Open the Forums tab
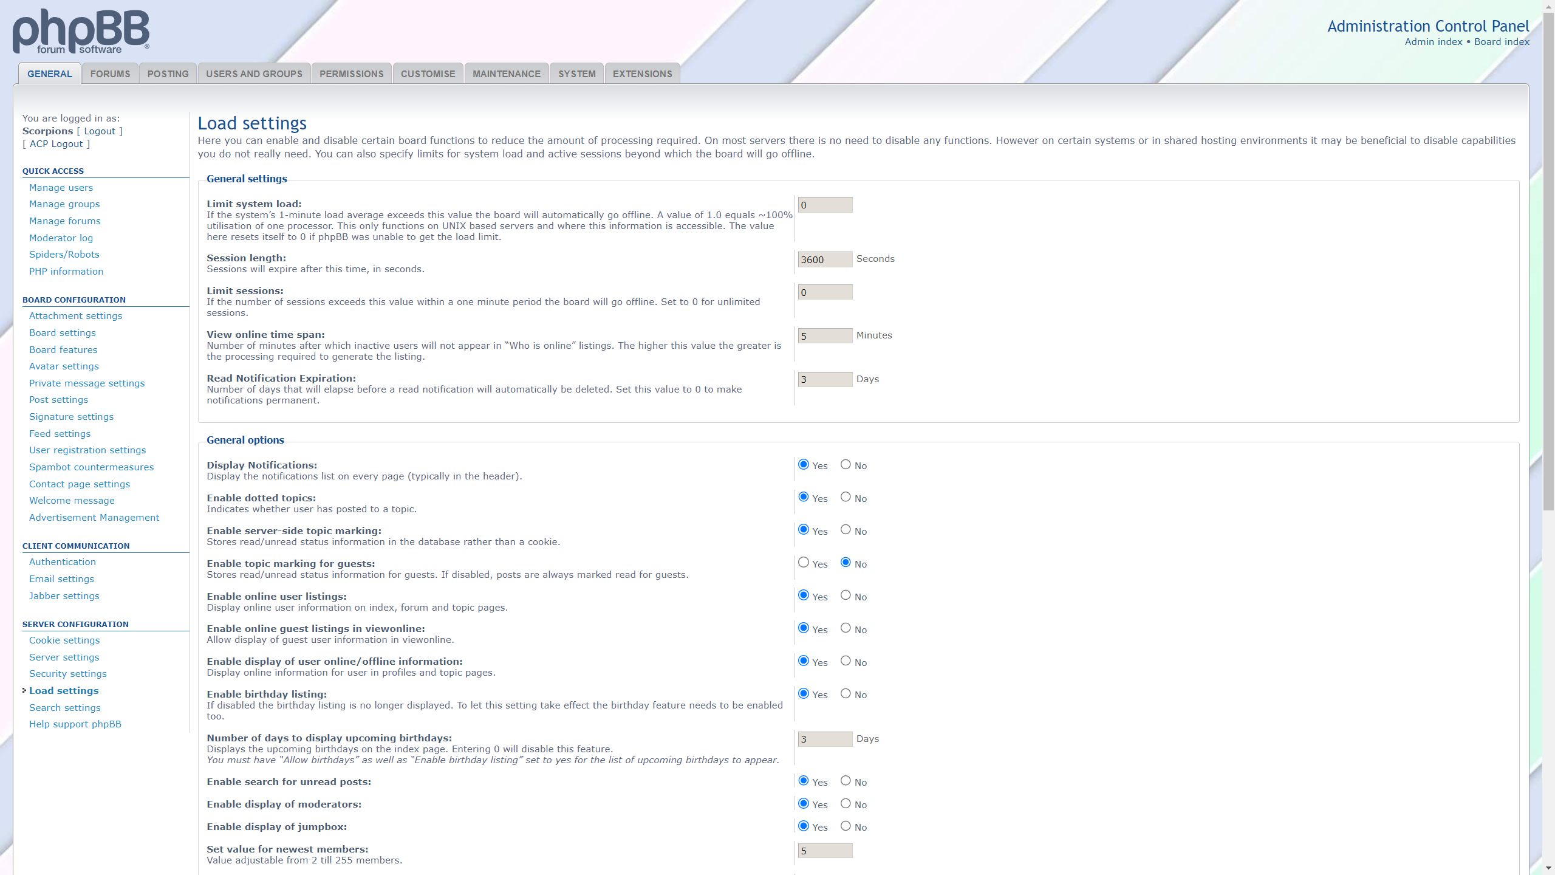This screenshot has width=1555, height=875. point(110,74)
